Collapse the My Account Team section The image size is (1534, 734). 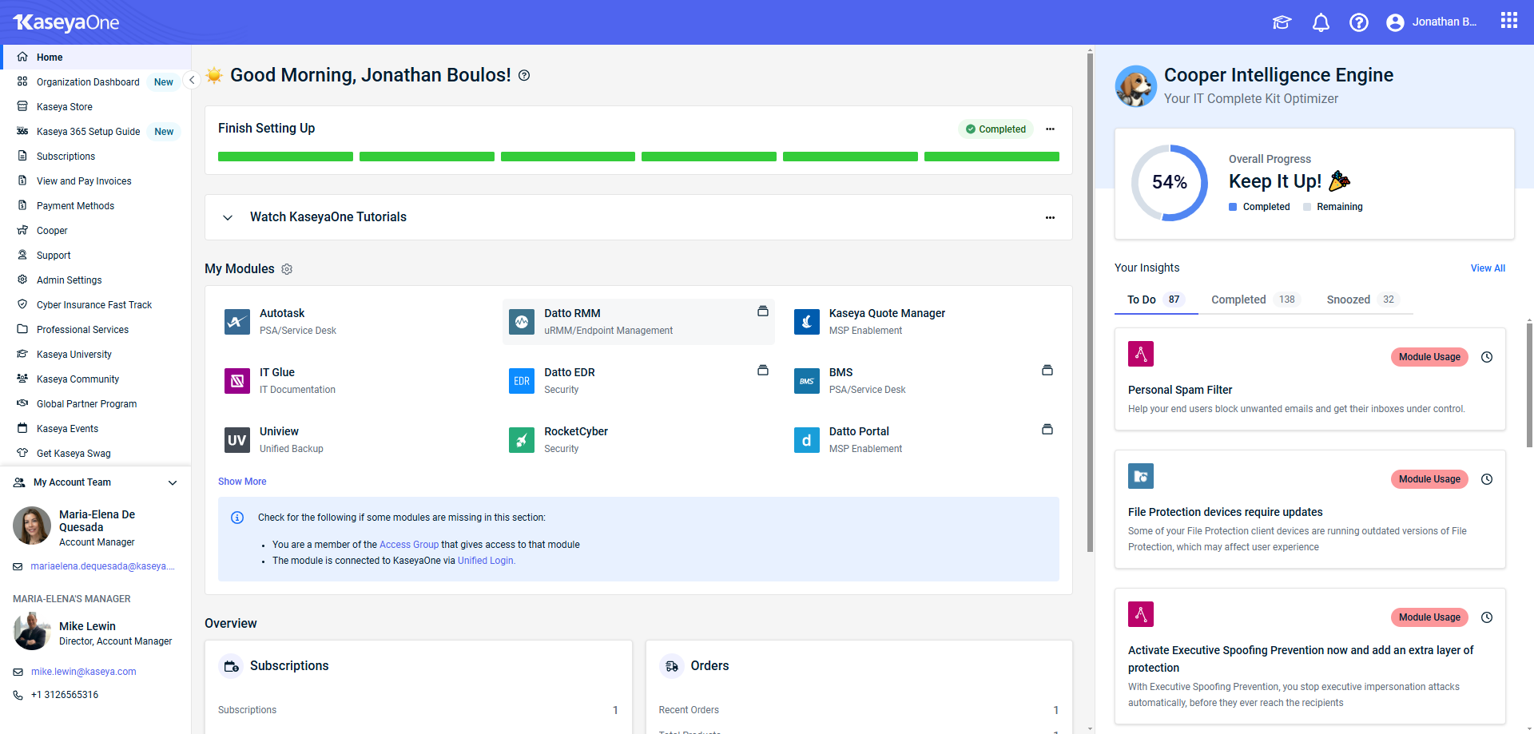click(x=173, y=482)
